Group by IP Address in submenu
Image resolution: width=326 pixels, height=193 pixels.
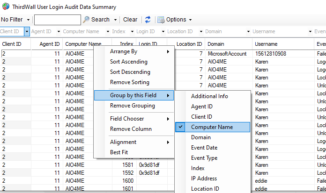[213, 178]
